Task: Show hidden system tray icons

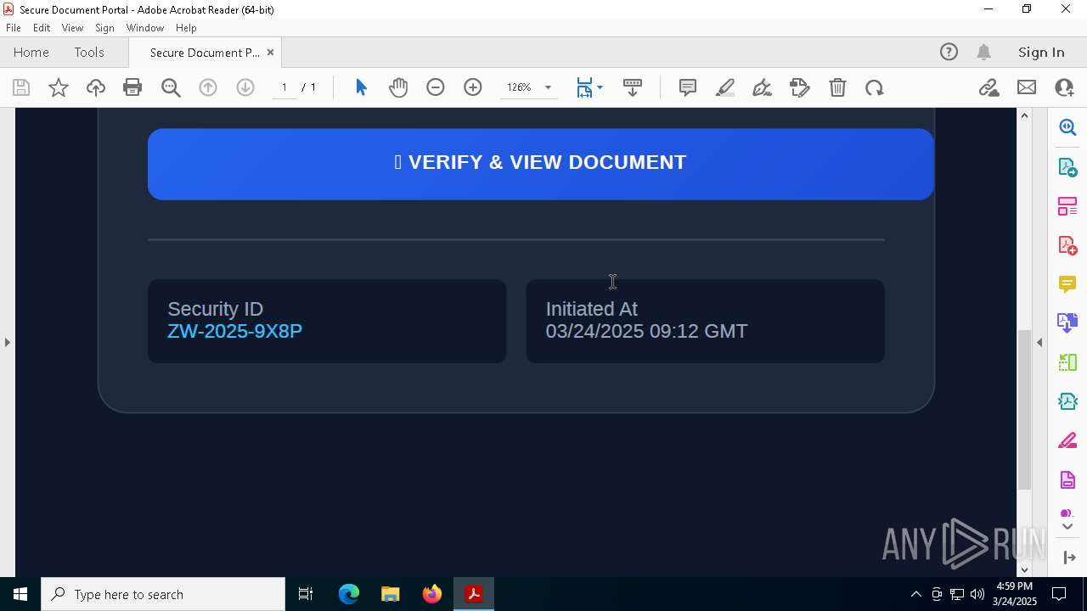Action: tap(915, 594)
